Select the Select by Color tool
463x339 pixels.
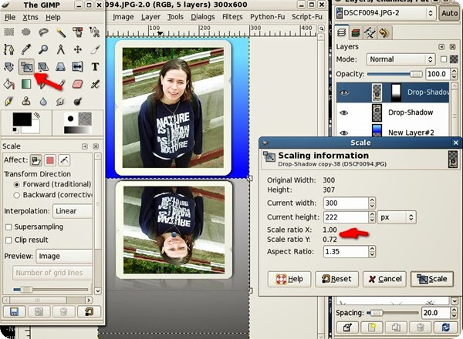click(78, 32)
